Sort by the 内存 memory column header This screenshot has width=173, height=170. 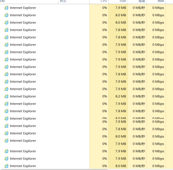pos(123,1)
